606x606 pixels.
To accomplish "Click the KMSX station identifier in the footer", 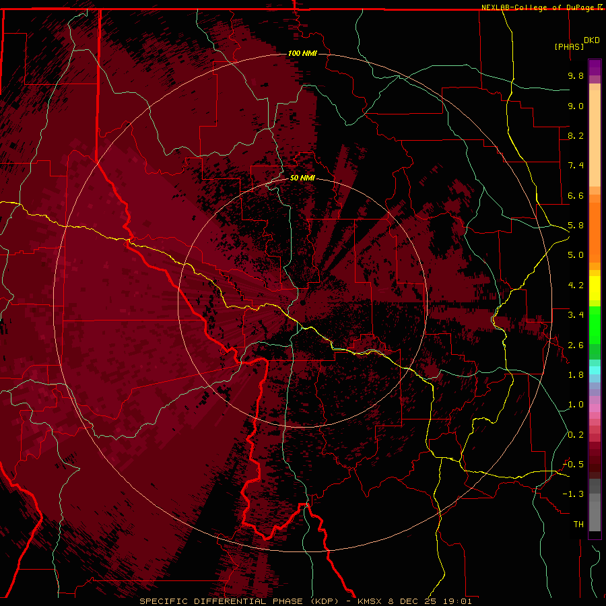I will 371,601.
